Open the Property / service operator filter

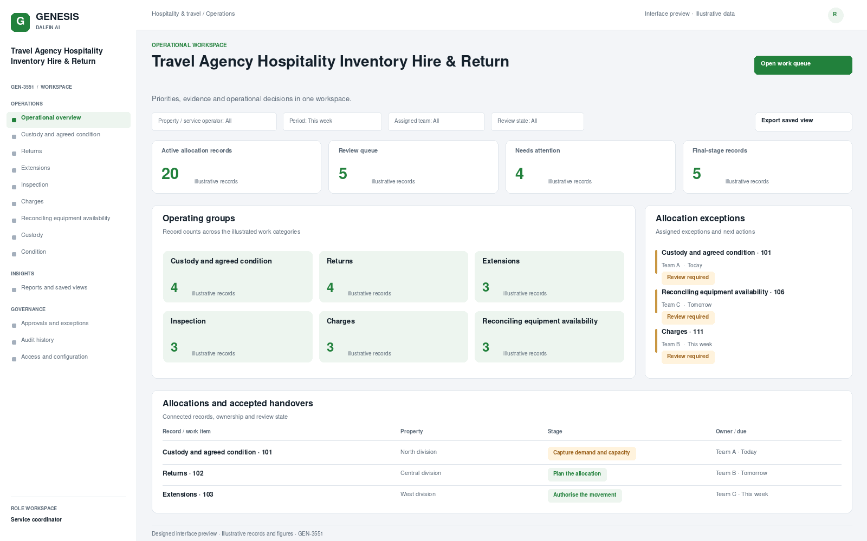click(214, 122)
